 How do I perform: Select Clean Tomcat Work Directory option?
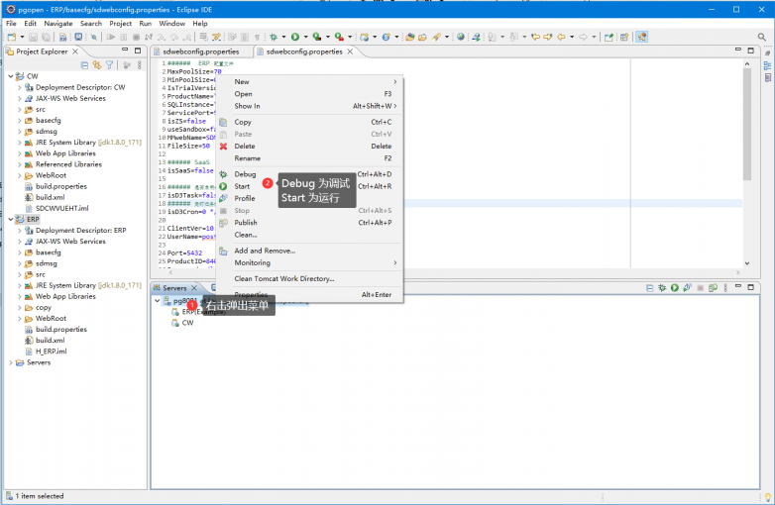[x=283, y=279]
